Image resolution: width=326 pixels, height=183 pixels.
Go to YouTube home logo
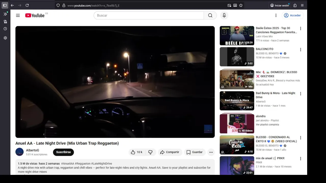35,16
